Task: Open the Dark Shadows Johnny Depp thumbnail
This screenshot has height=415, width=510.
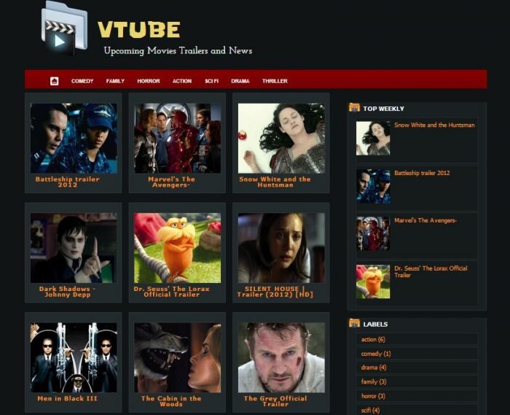Action: 74,248
